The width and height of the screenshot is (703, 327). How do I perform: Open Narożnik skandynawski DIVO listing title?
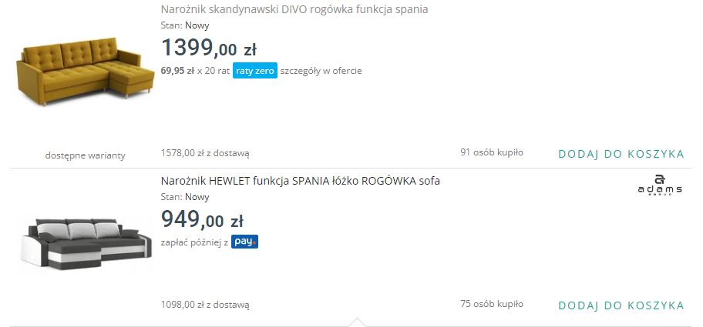pos(294,9)
